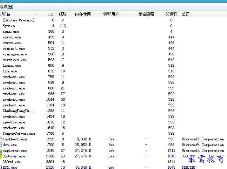Select the dwm.exe process name
The image size is (227, 169).
pyautogui.click(x=10, y=145)
